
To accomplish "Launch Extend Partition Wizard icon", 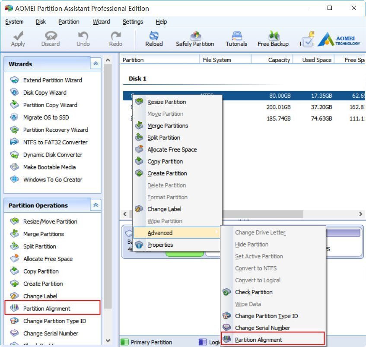I will tap(14, 80).
